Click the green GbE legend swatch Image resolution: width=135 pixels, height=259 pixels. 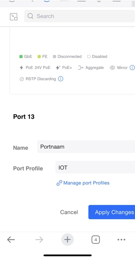click(x=21, y=57)
